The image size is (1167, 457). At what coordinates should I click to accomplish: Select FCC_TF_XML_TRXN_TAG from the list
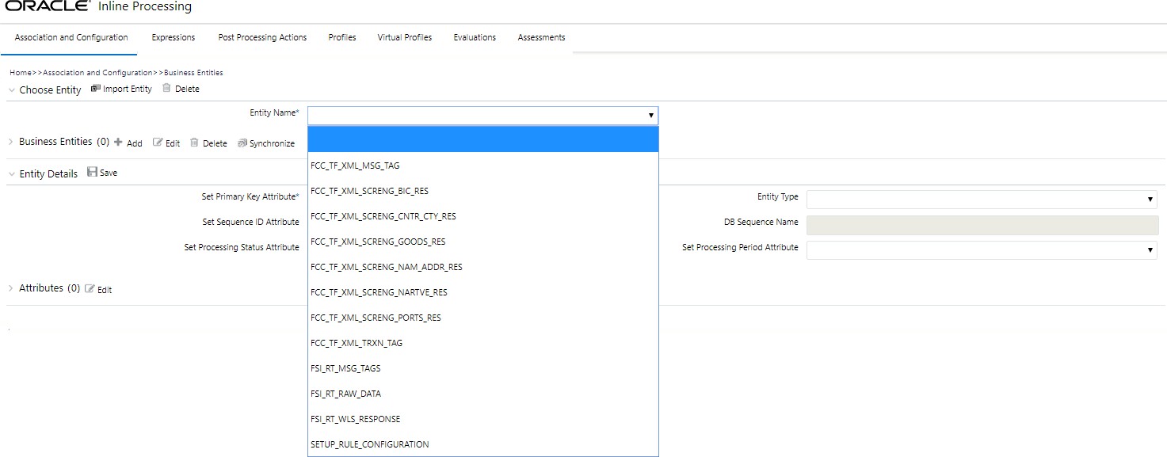point(483,343)
